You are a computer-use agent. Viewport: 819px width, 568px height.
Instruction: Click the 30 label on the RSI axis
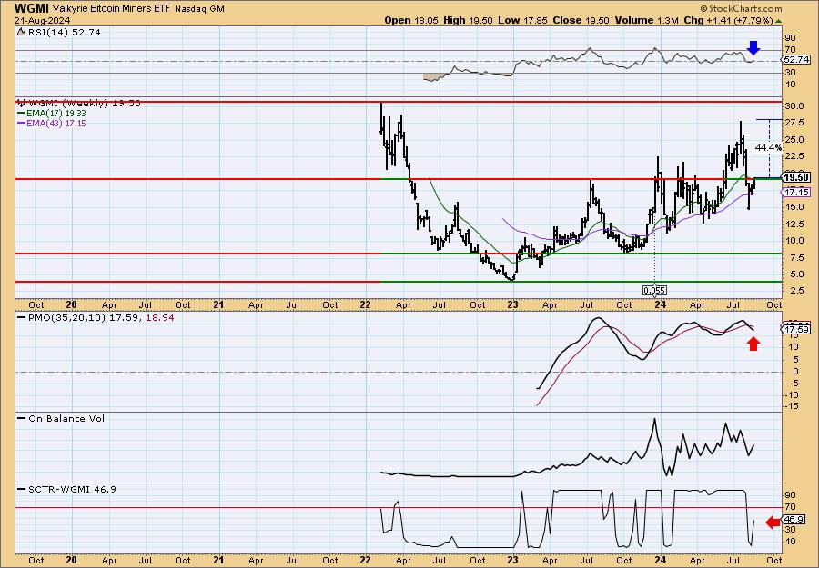tap(790, 73)
